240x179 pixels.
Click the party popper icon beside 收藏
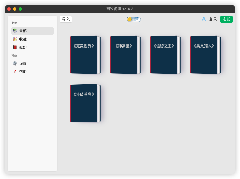[x=15, y=39]
